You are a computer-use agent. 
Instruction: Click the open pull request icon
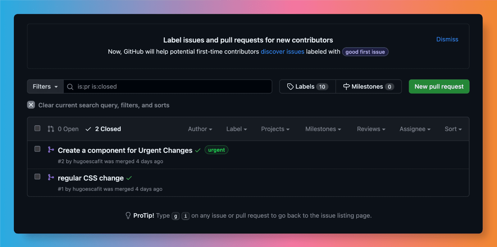pos(51,129)
